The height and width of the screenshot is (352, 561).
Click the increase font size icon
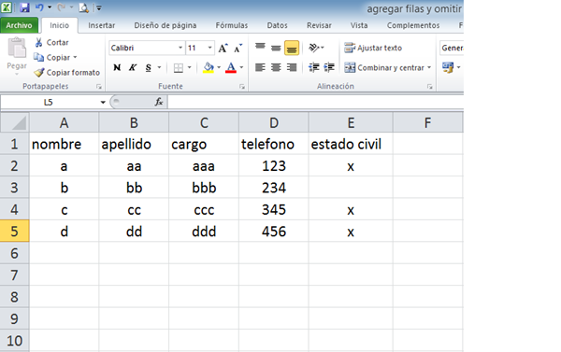click(223, 48)
